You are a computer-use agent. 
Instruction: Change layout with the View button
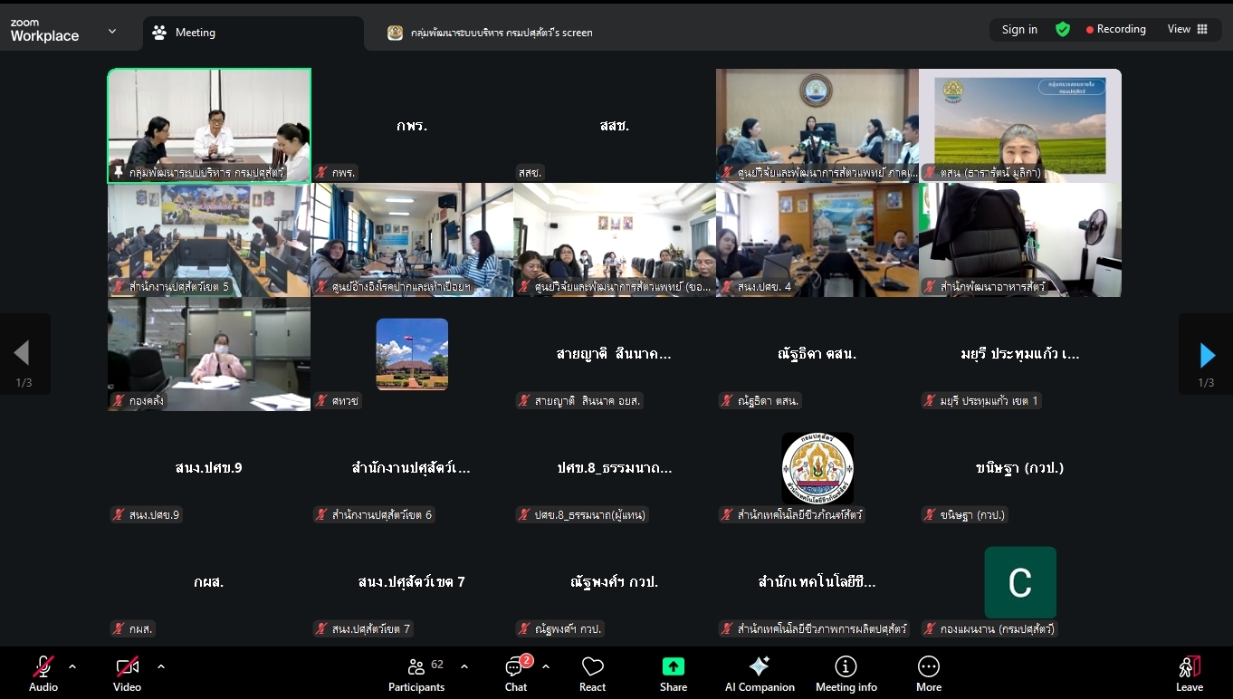(1187, 29)
